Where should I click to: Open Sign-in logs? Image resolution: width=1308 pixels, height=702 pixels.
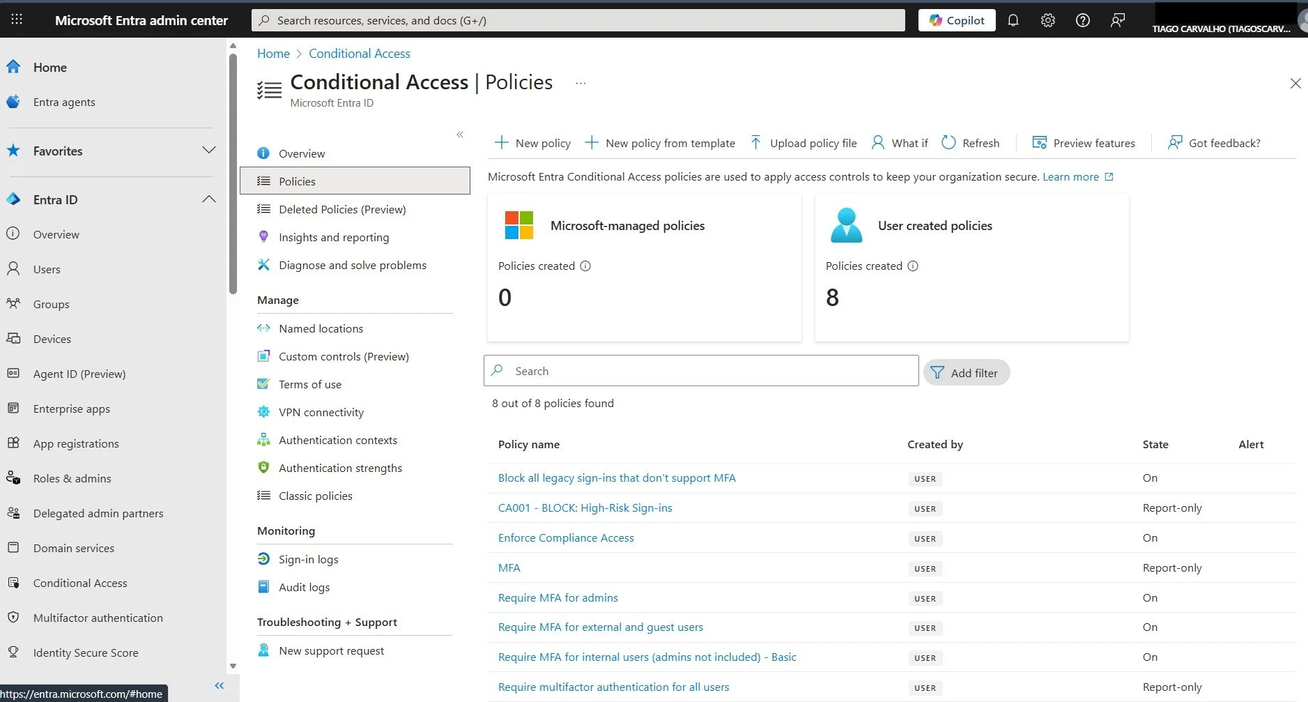308,559
